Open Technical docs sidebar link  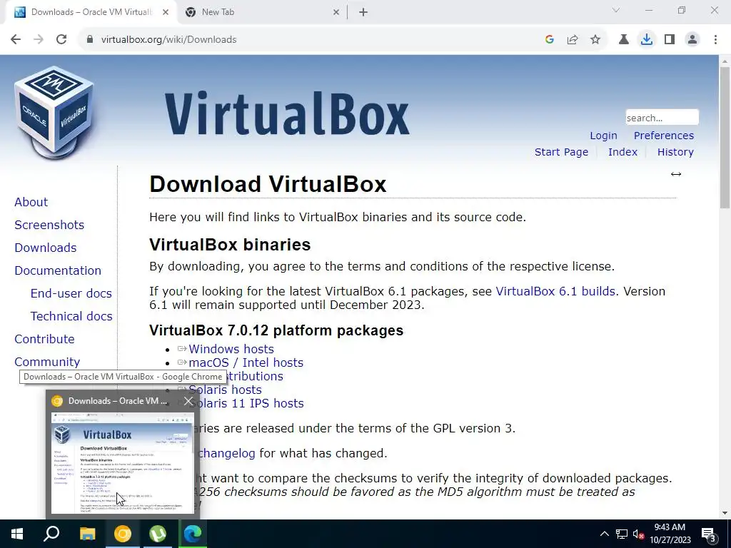pyautogui.click(x=71, y=316)
